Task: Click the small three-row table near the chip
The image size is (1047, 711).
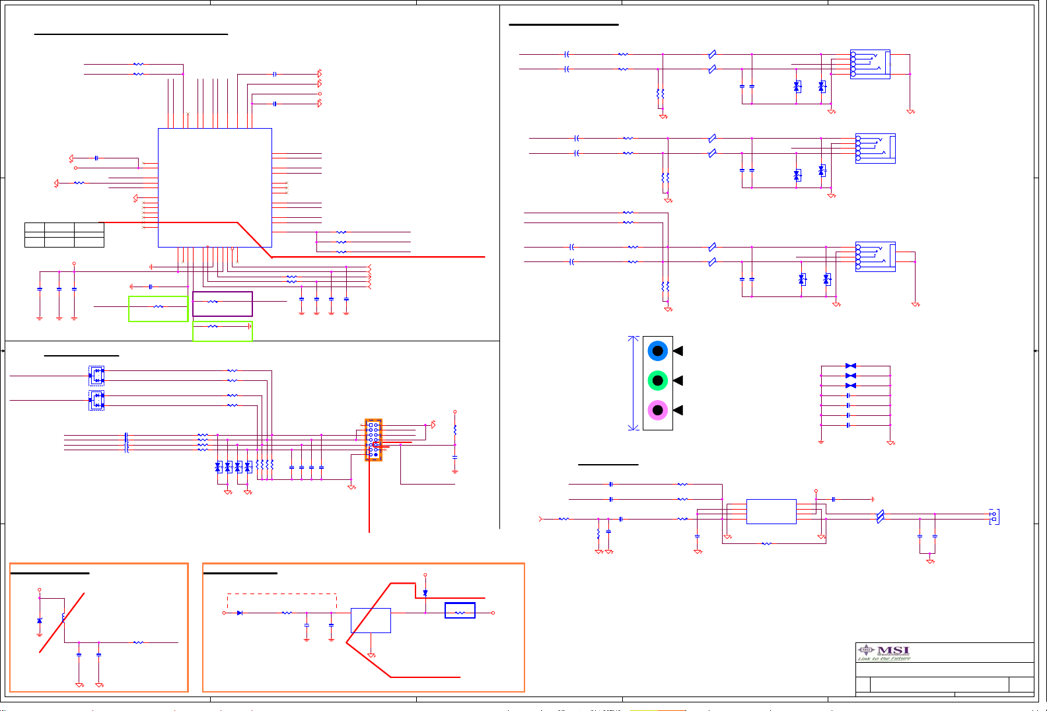Action: tap(64, 235)
